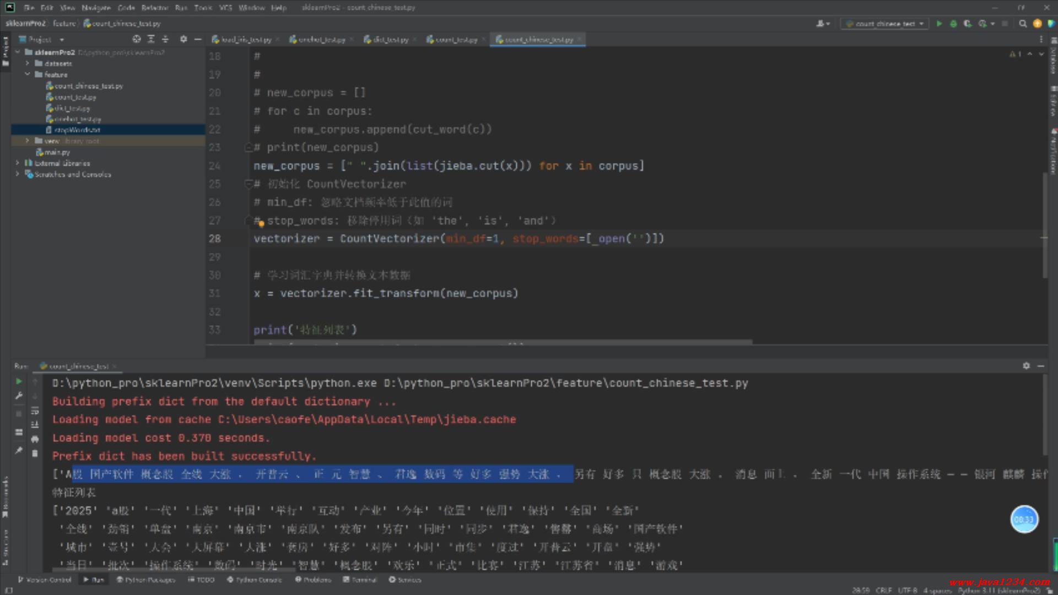The height and width of the screenshot is (595, 1058).
Task: Rerun script from Run panel
Action: tap(19, 381)
